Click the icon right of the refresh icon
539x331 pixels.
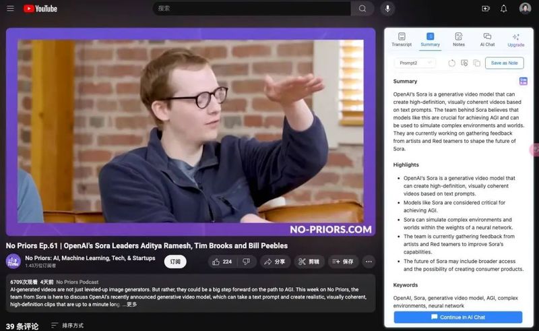coord(464,63)
